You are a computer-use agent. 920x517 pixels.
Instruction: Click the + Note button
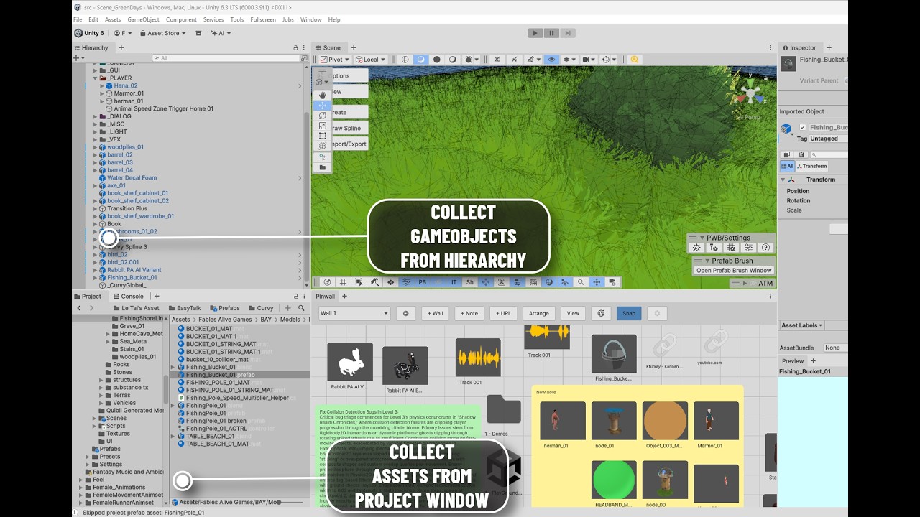click(x=469, y=313)
